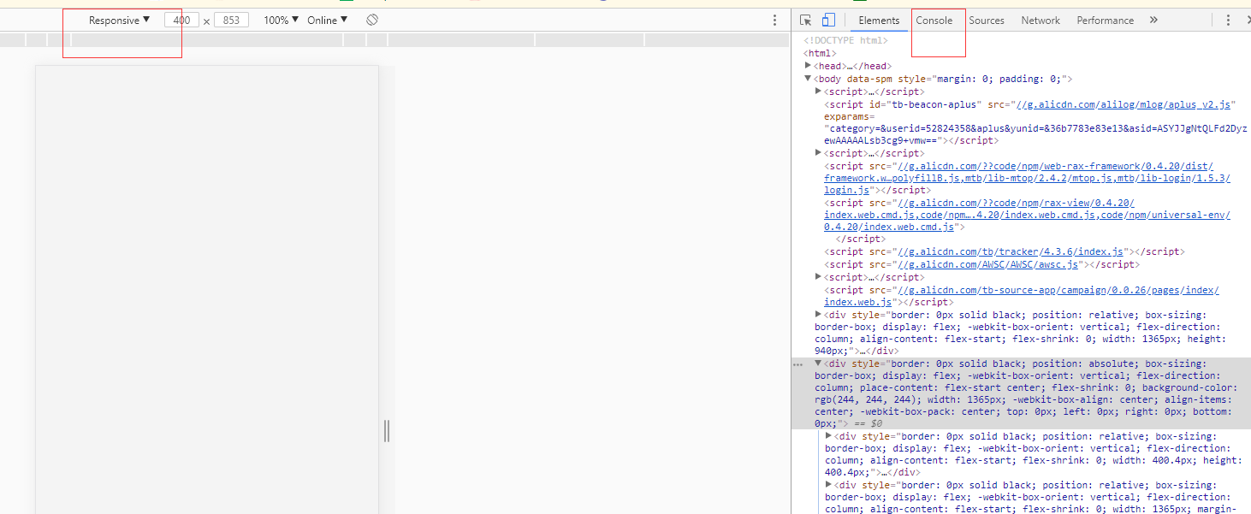Select the '== $0' marker text

(867, 423)
